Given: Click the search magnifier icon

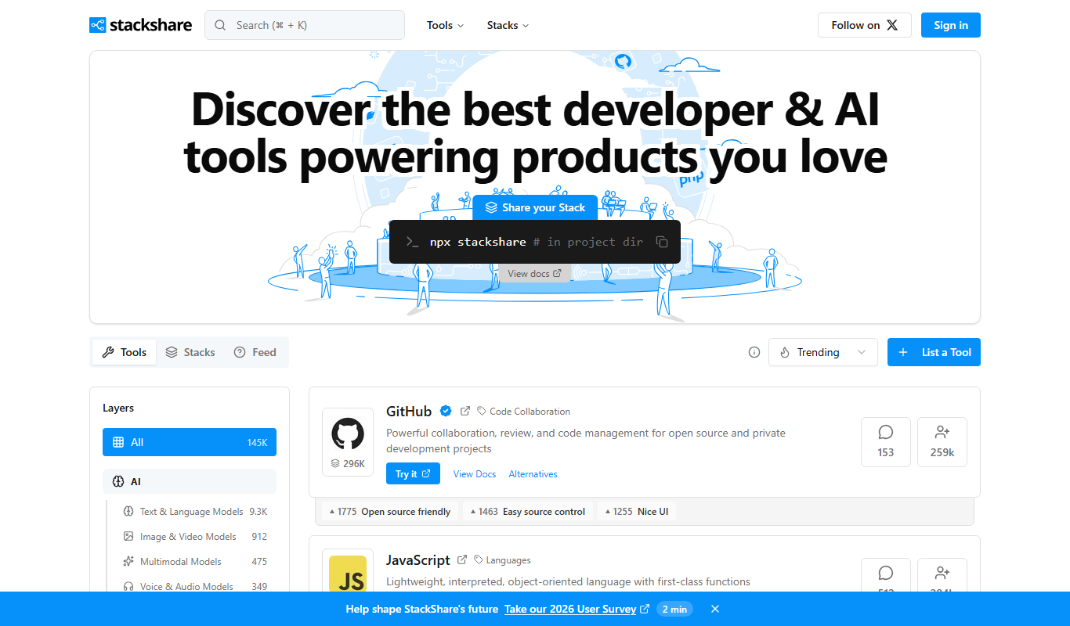Looking at the screenshot, I should click(220, 25).
